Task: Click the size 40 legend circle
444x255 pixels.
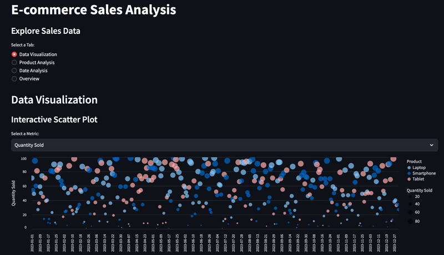Action: point(410,204)
